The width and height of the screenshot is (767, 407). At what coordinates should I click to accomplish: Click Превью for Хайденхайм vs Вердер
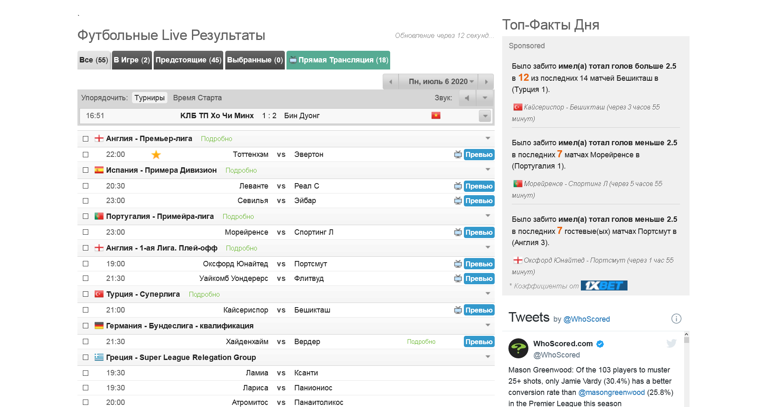tap(479, 342)
